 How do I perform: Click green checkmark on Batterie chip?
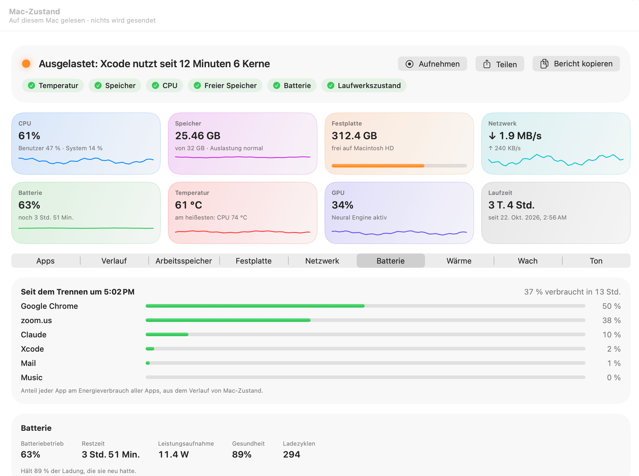pos(276,86)
